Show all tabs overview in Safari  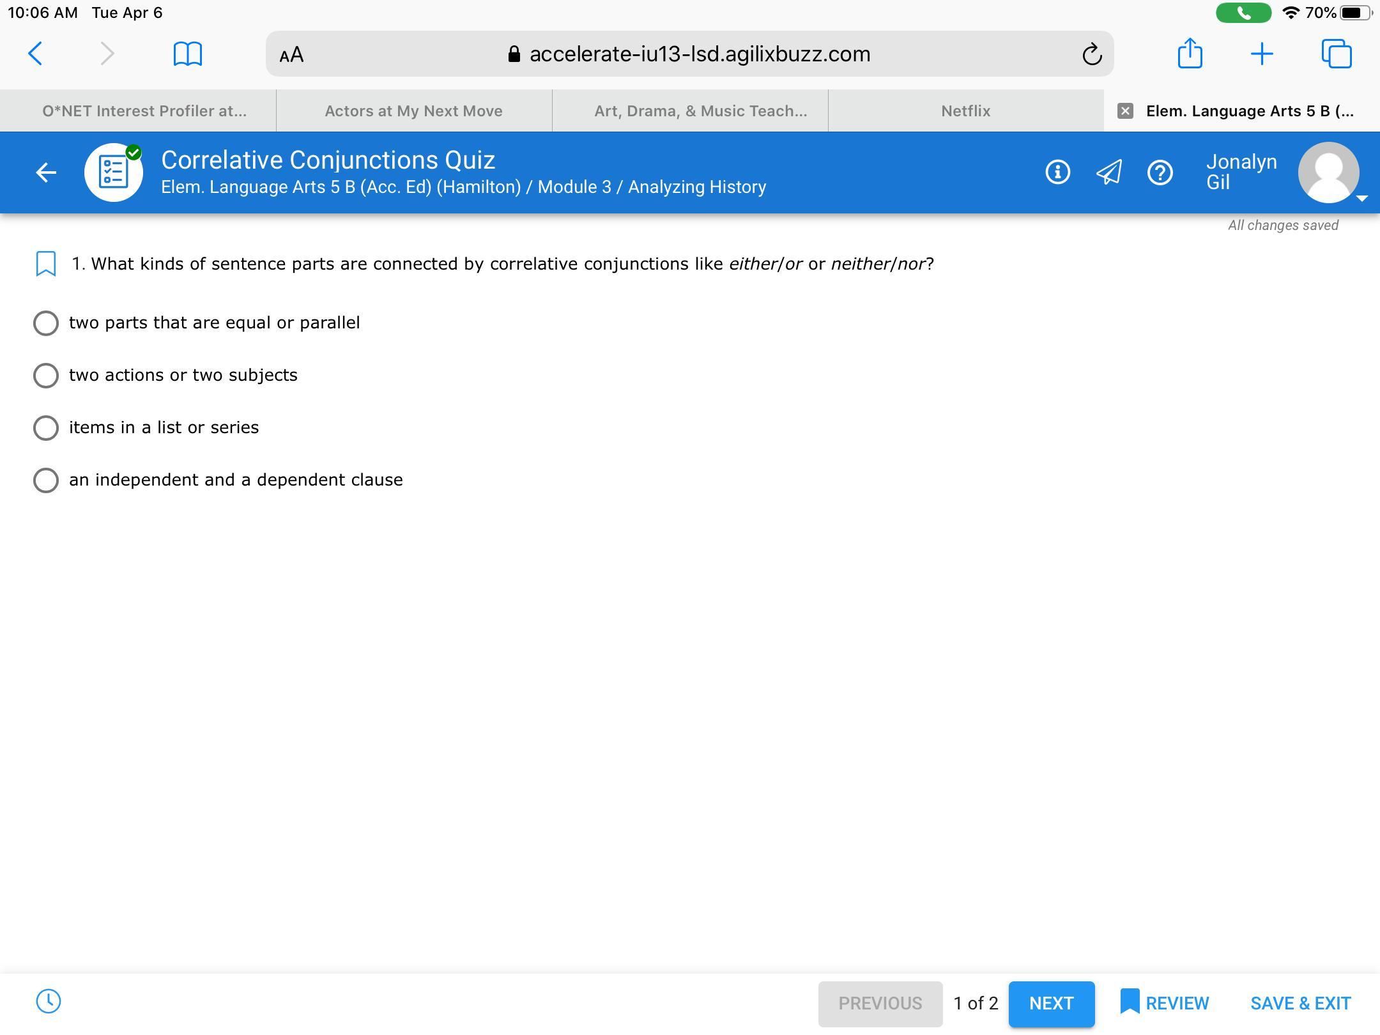[1337, 54]
